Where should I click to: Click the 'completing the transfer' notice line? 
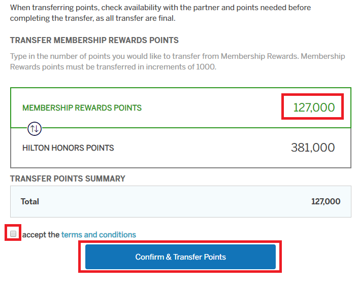[x=92, y=18]
